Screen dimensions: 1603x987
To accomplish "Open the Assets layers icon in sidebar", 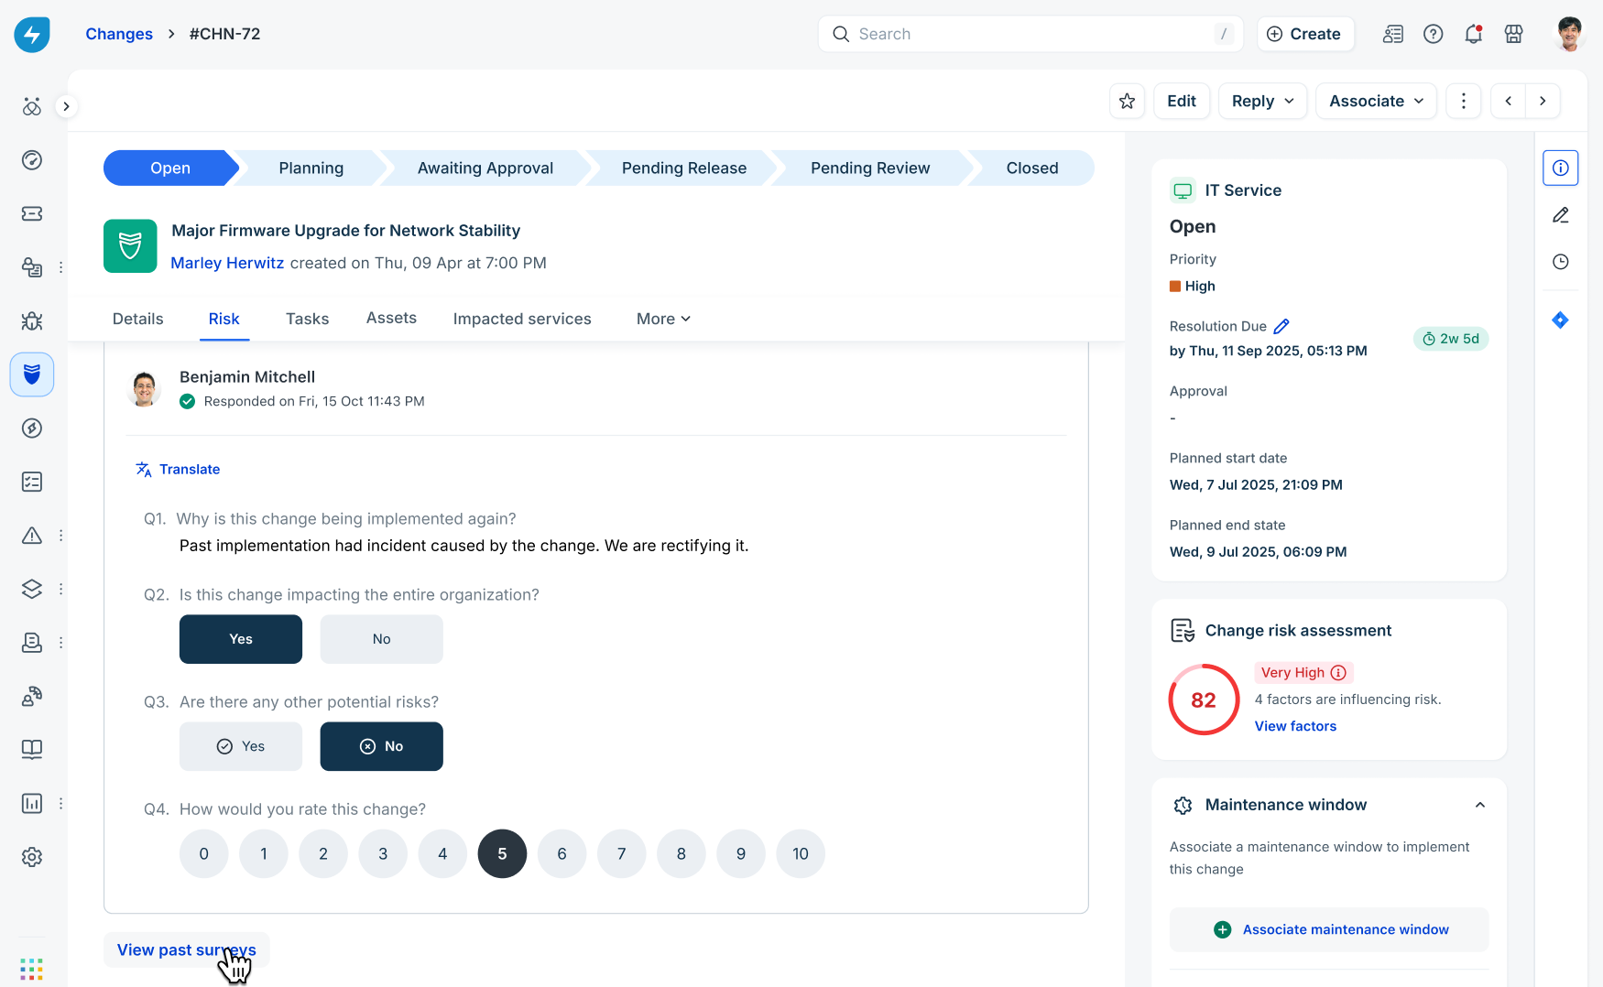I will [x=32, y=589].
